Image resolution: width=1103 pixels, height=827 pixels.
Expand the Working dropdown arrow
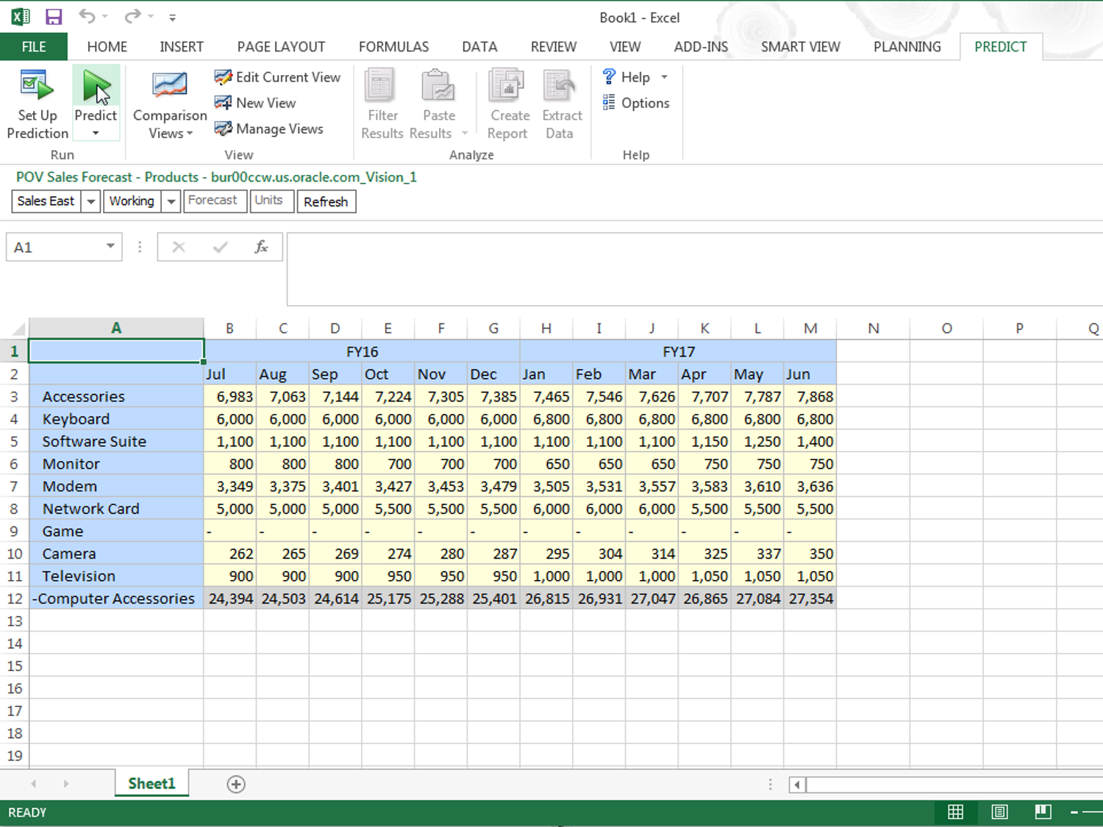pos(171,201)
